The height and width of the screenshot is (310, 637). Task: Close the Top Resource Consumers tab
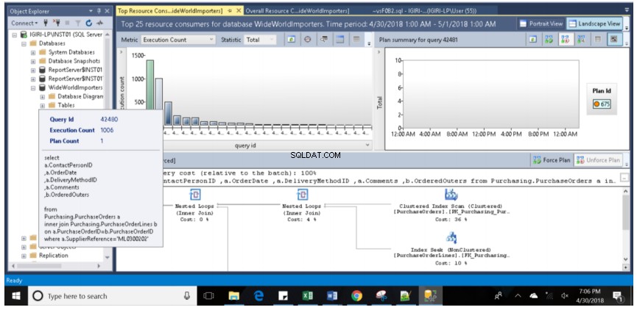[239, 11]
